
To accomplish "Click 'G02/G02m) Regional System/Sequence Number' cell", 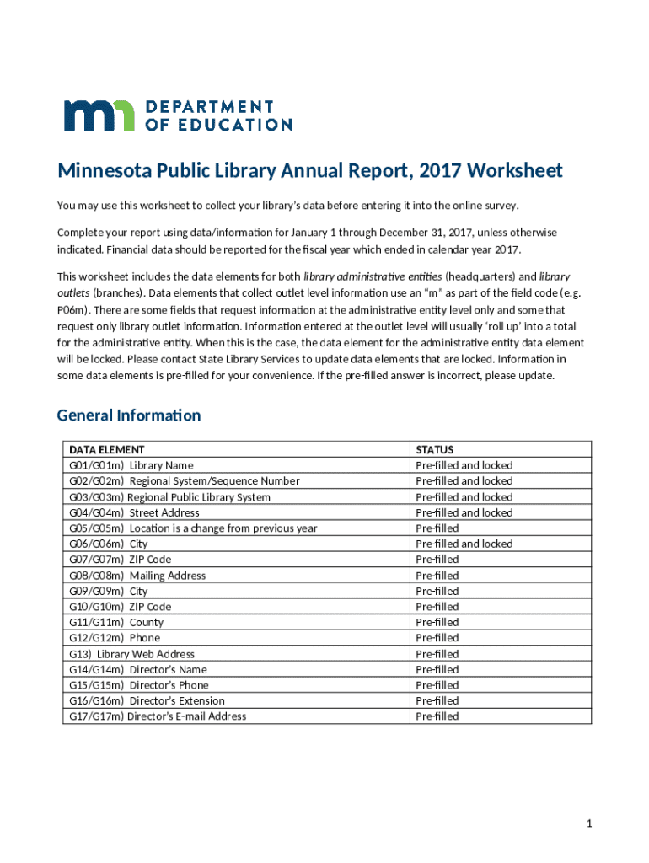I will (184, 481).
